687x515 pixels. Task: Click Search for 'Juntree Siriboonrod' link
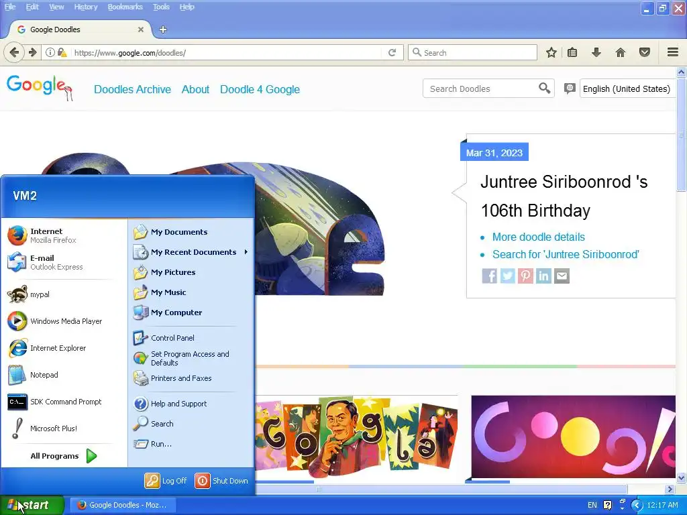coord(566,254)
